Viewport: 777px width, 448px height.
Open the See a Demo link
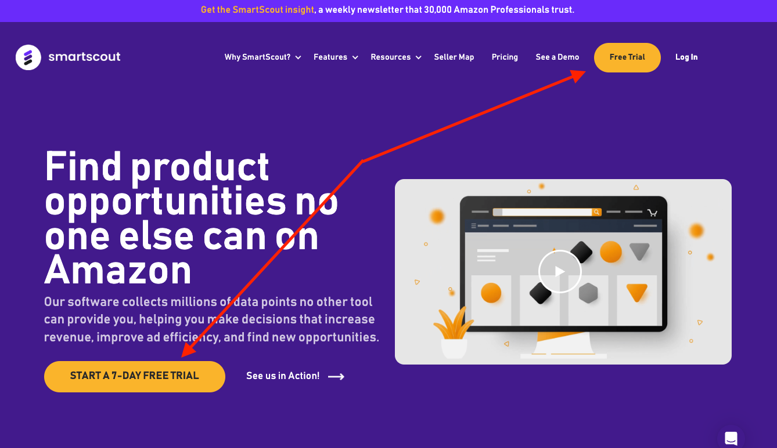click(557, 57)
